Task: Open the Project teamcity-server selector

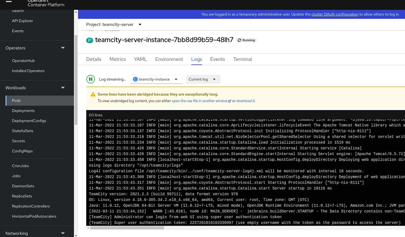Action: [x=113, y=24]
